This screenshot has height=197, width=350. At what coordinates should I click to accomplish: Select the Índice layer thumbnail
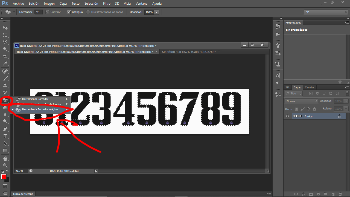pyautogui.click(x=297, y=116)
